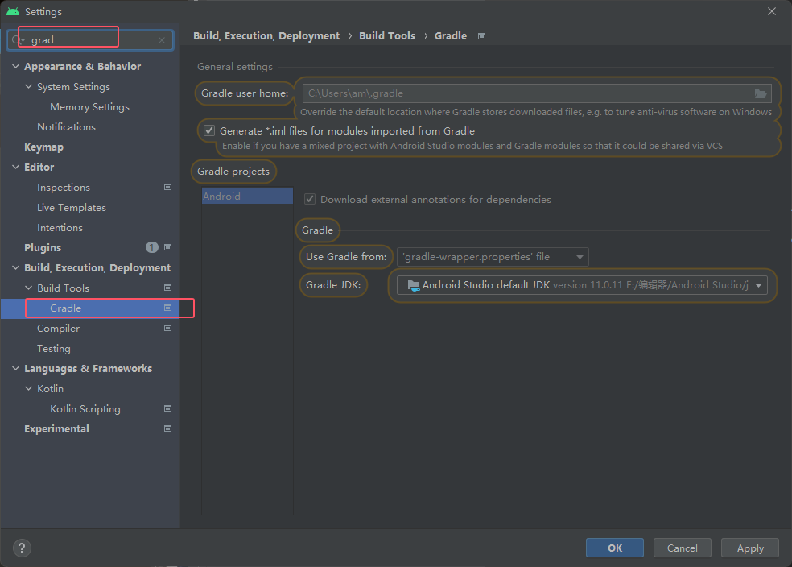Open help with the question mark button
The width and height of the screenshot is (792, 567).
[22, 548]
